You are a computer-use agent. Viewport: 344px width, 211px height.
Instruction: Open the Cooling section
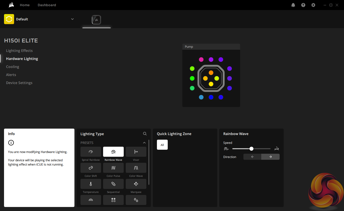click(x=13, y=67)
